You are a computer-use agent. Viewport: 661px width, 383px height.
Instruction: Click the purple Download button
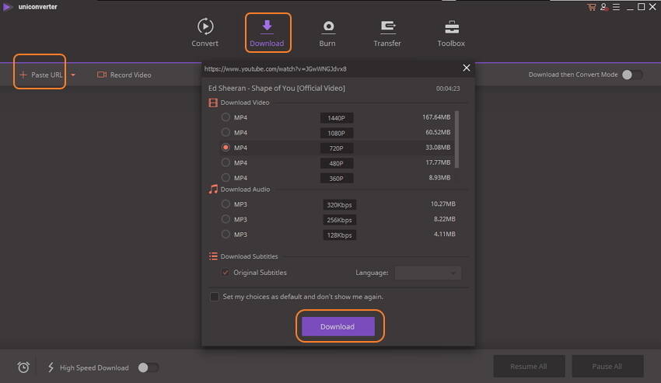[337, 326]
